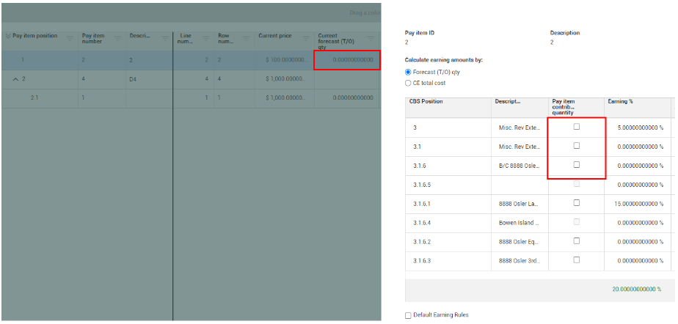678x324 pixels.
Task: Open filter menu for Pay item number column
Action: [x=117, y=38]
